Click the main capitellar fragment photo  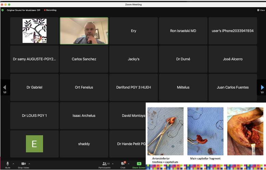pos(205,131)
